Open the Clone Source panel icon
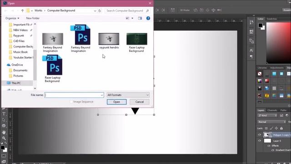291x164 pixels. [x=251, y=41]
